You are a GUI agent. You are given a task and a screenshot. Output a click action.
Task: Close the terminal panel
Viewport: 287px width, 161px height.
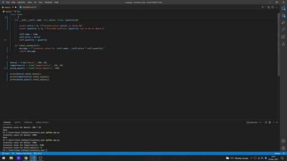pos(277,122)
